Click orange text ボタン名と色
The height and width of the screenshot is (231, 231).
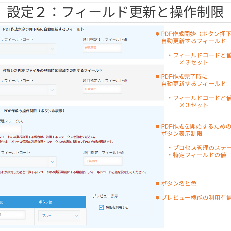pyautogui.click(x=179, y=183)
